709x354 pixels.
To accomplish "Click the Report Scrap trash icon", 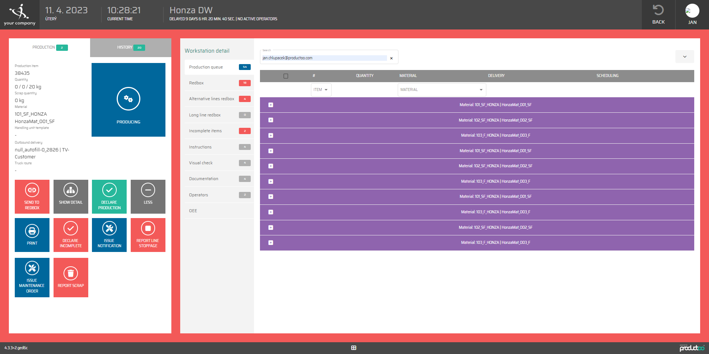I will tap(71, 273).
